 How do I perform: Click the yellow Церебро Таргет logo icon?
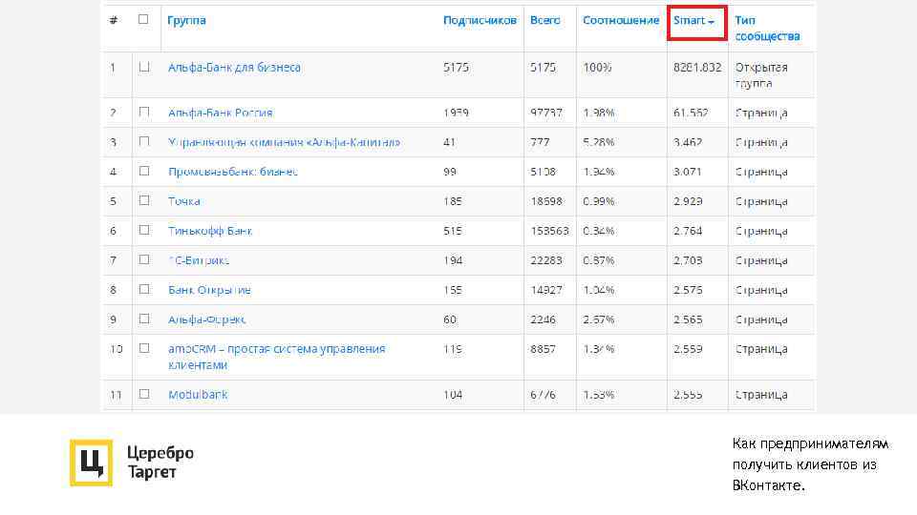coord(92,463)
